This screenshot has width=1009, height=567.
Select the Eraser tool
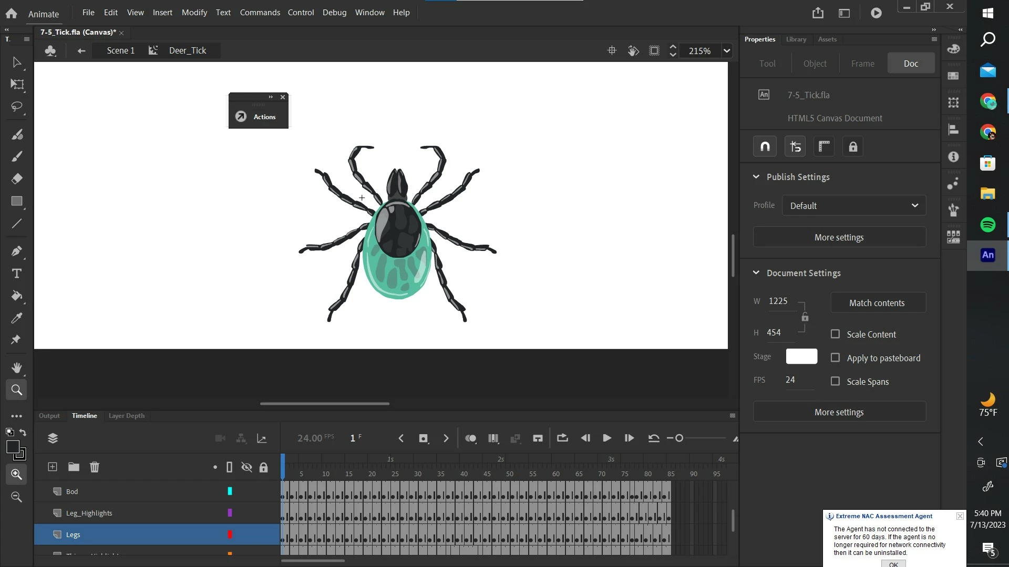point(17,178)
